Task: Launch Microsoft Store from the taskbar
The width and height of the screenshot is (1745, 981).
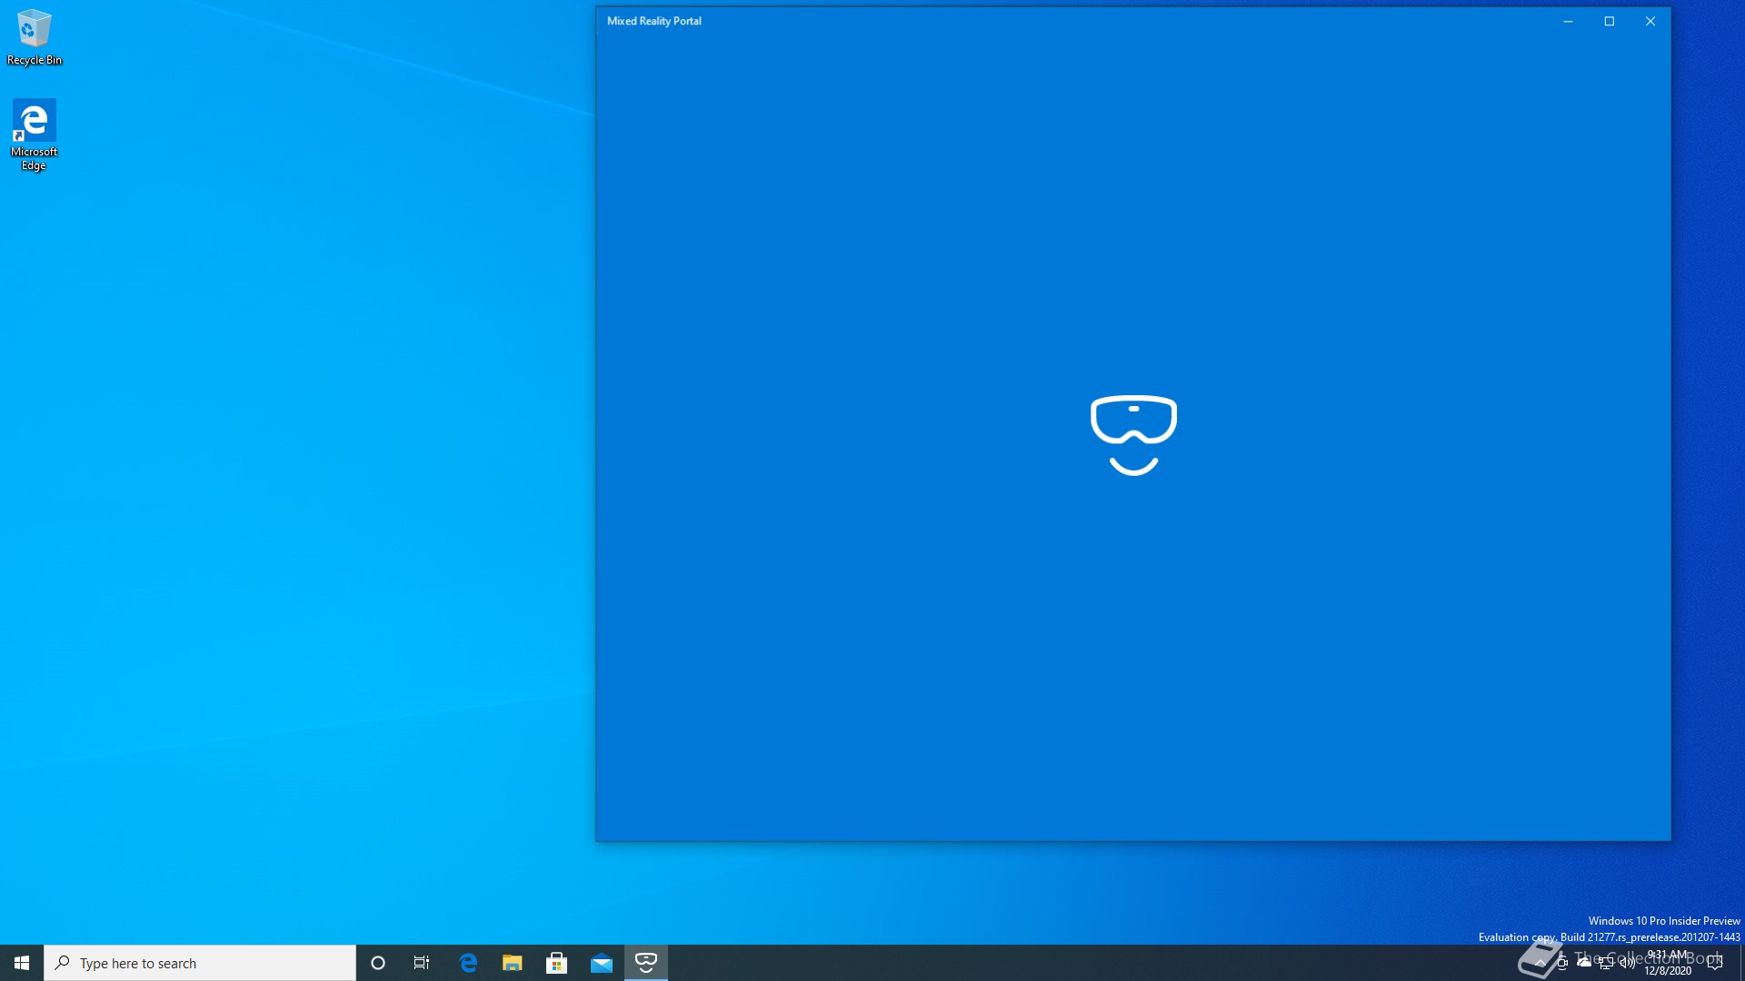Action: click(557, 963)
